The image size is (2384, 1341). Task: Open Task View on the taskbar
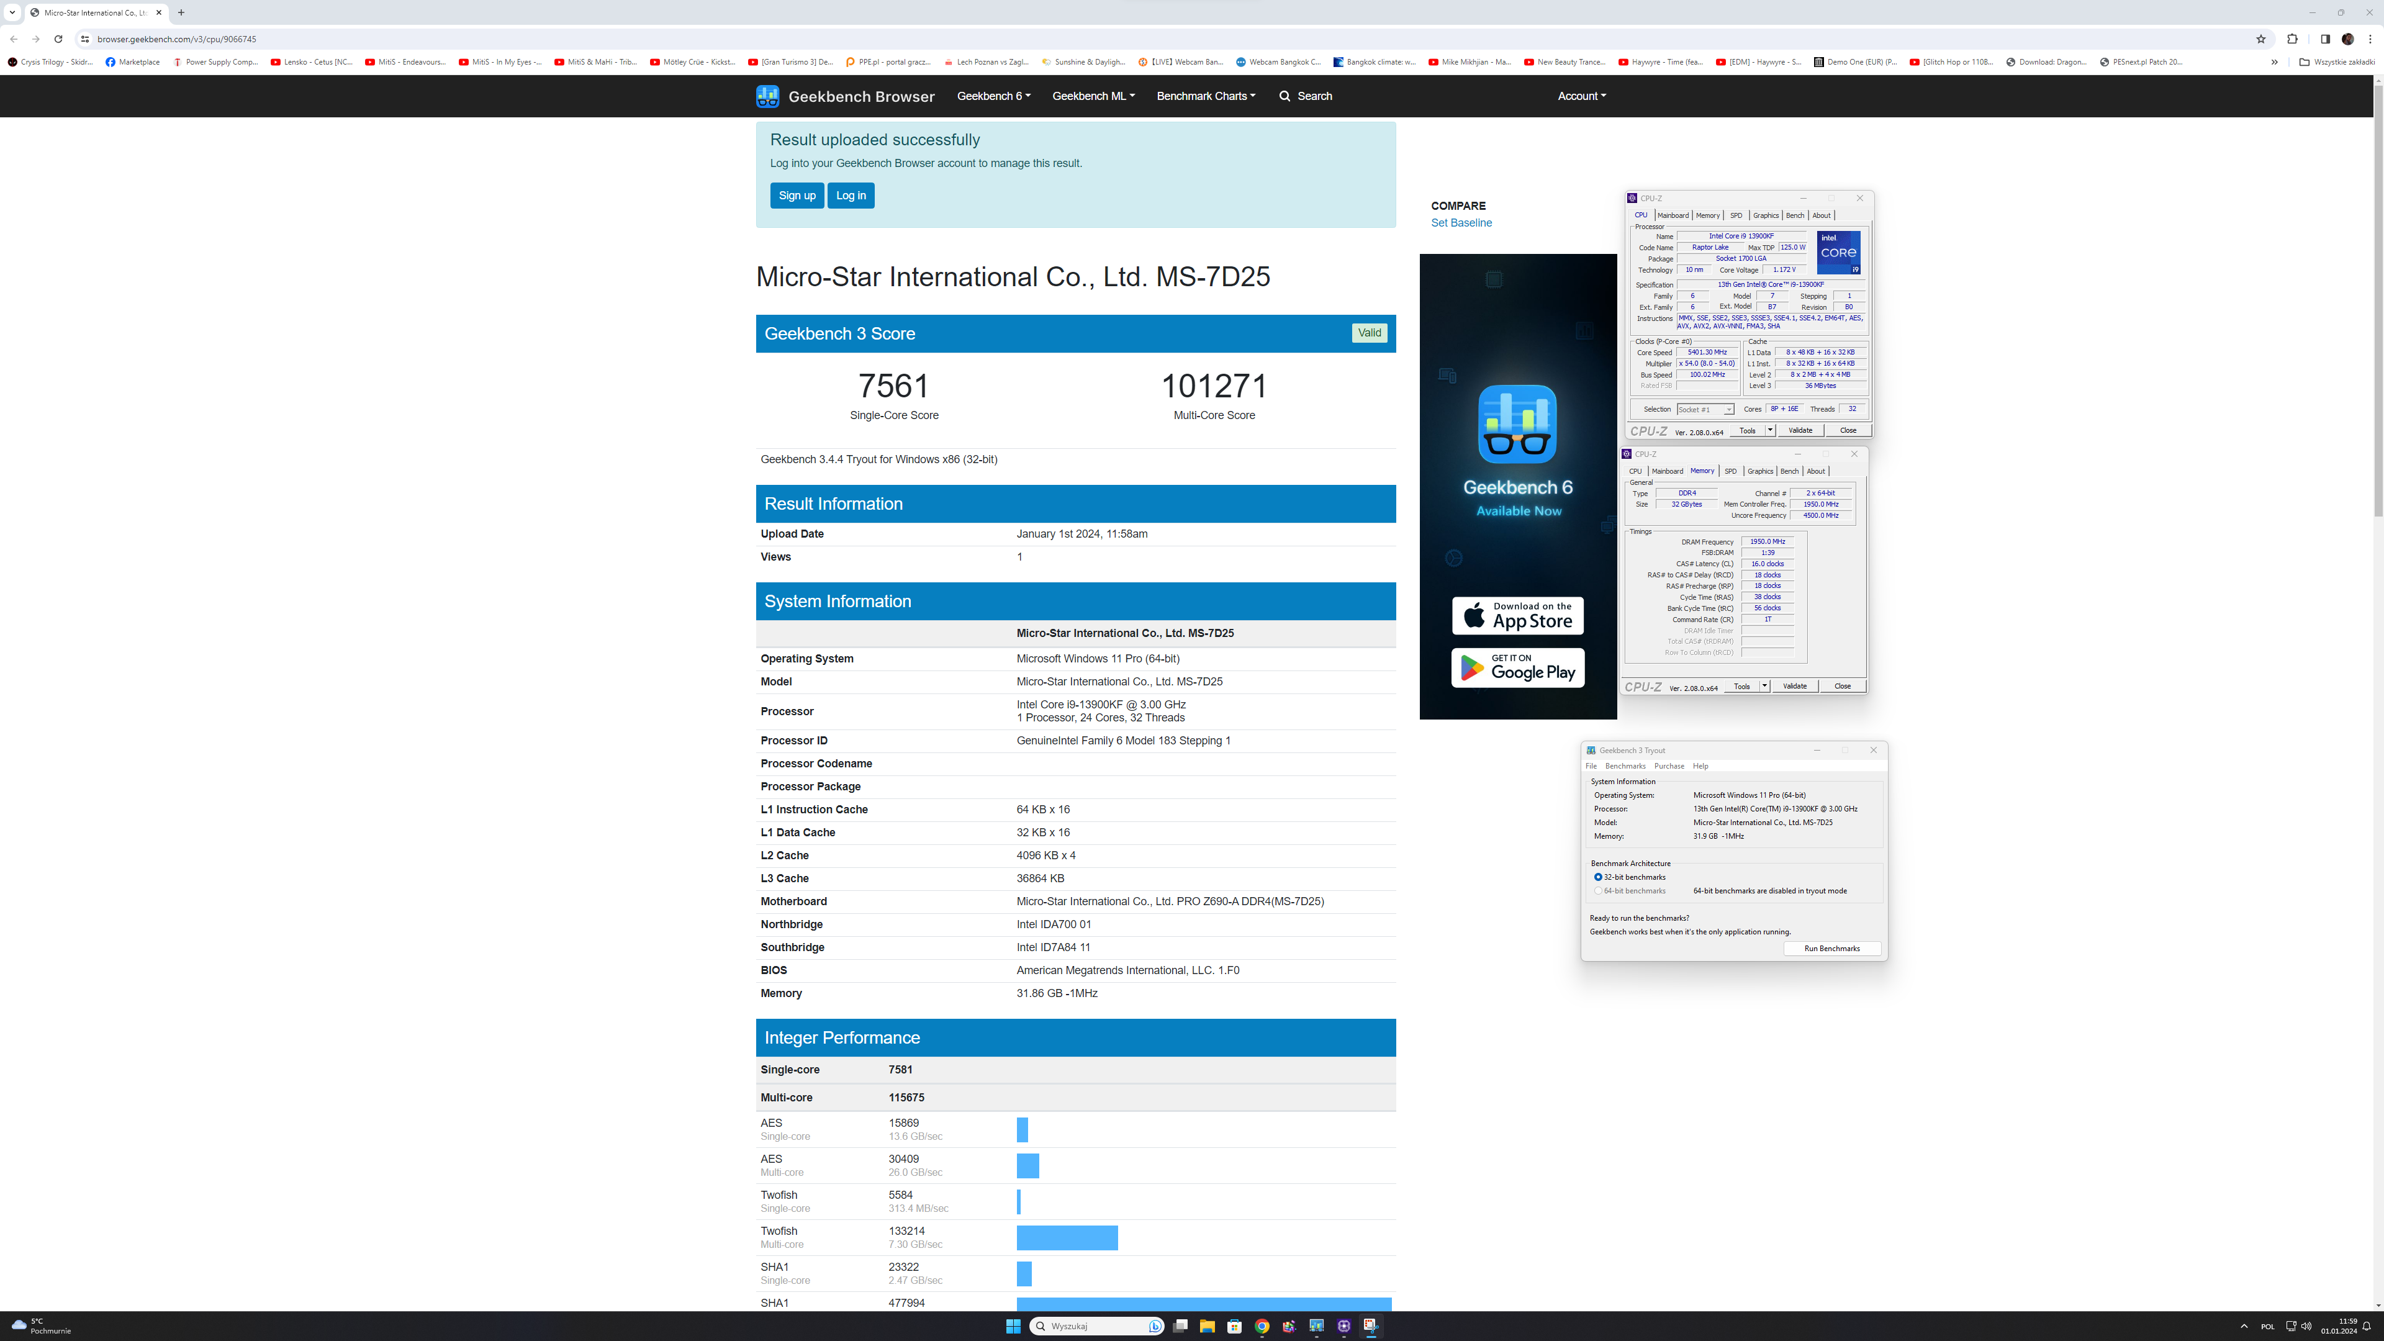pos(1180,1326)
